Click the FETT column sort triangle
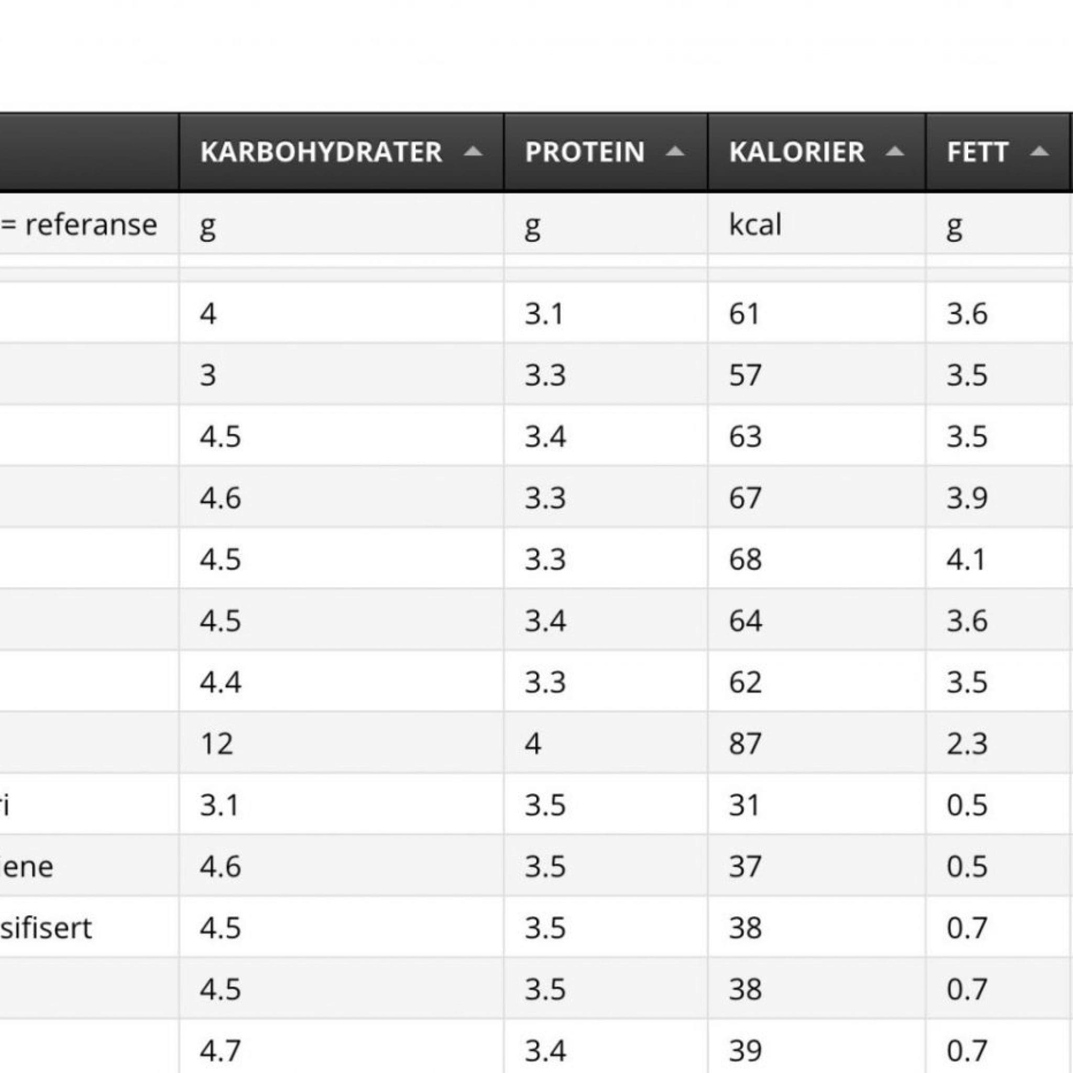Image resolution: width=1073 pixels, height=1073 pixels. click(1039, 151)
